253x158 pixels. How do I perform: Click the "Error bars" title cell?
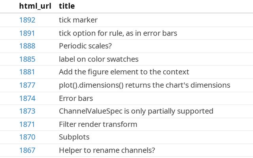point(76,98)
